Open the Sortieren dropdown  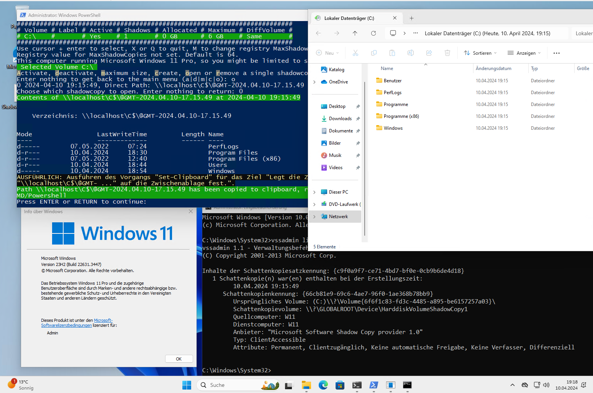pyautogui.click(x=480, y=53)
